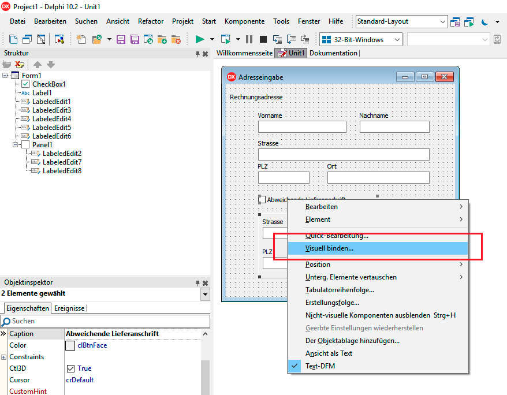Open the selected elements dropdown in the Objektinspektor
Image resolution: width=507 pixels, height=395 pixels.
[205, 295]
